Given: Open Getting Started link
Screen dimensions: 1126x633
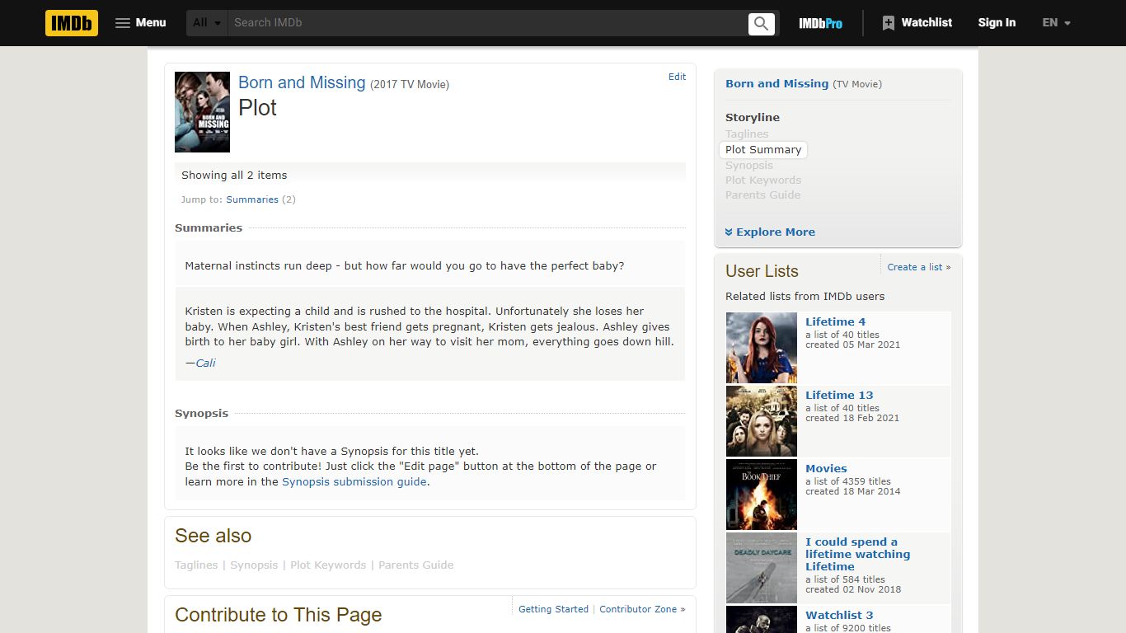Looking at the screenshot, I should 553,609.
